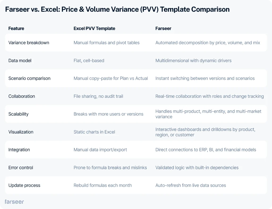Click the 'Multidimensional with dynamic drivers' cell

point(193,61)
